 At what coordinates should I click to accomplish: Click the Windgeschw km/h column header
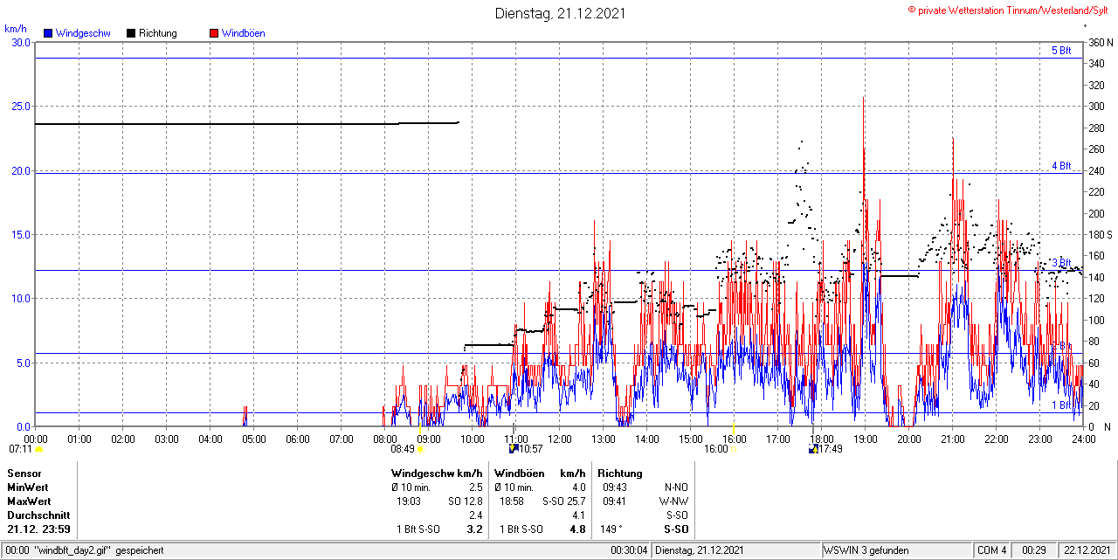[x=437, y=474]
